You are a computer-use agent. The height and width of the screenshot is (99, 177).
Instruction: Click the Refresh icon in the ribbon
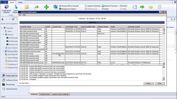[x=121, y=6]
